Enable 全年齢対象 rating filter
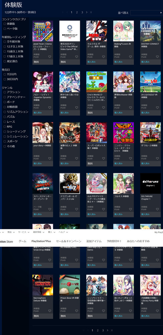Image resolution: width=163 pixels, height=335 pixels. [x=5, y=42]
